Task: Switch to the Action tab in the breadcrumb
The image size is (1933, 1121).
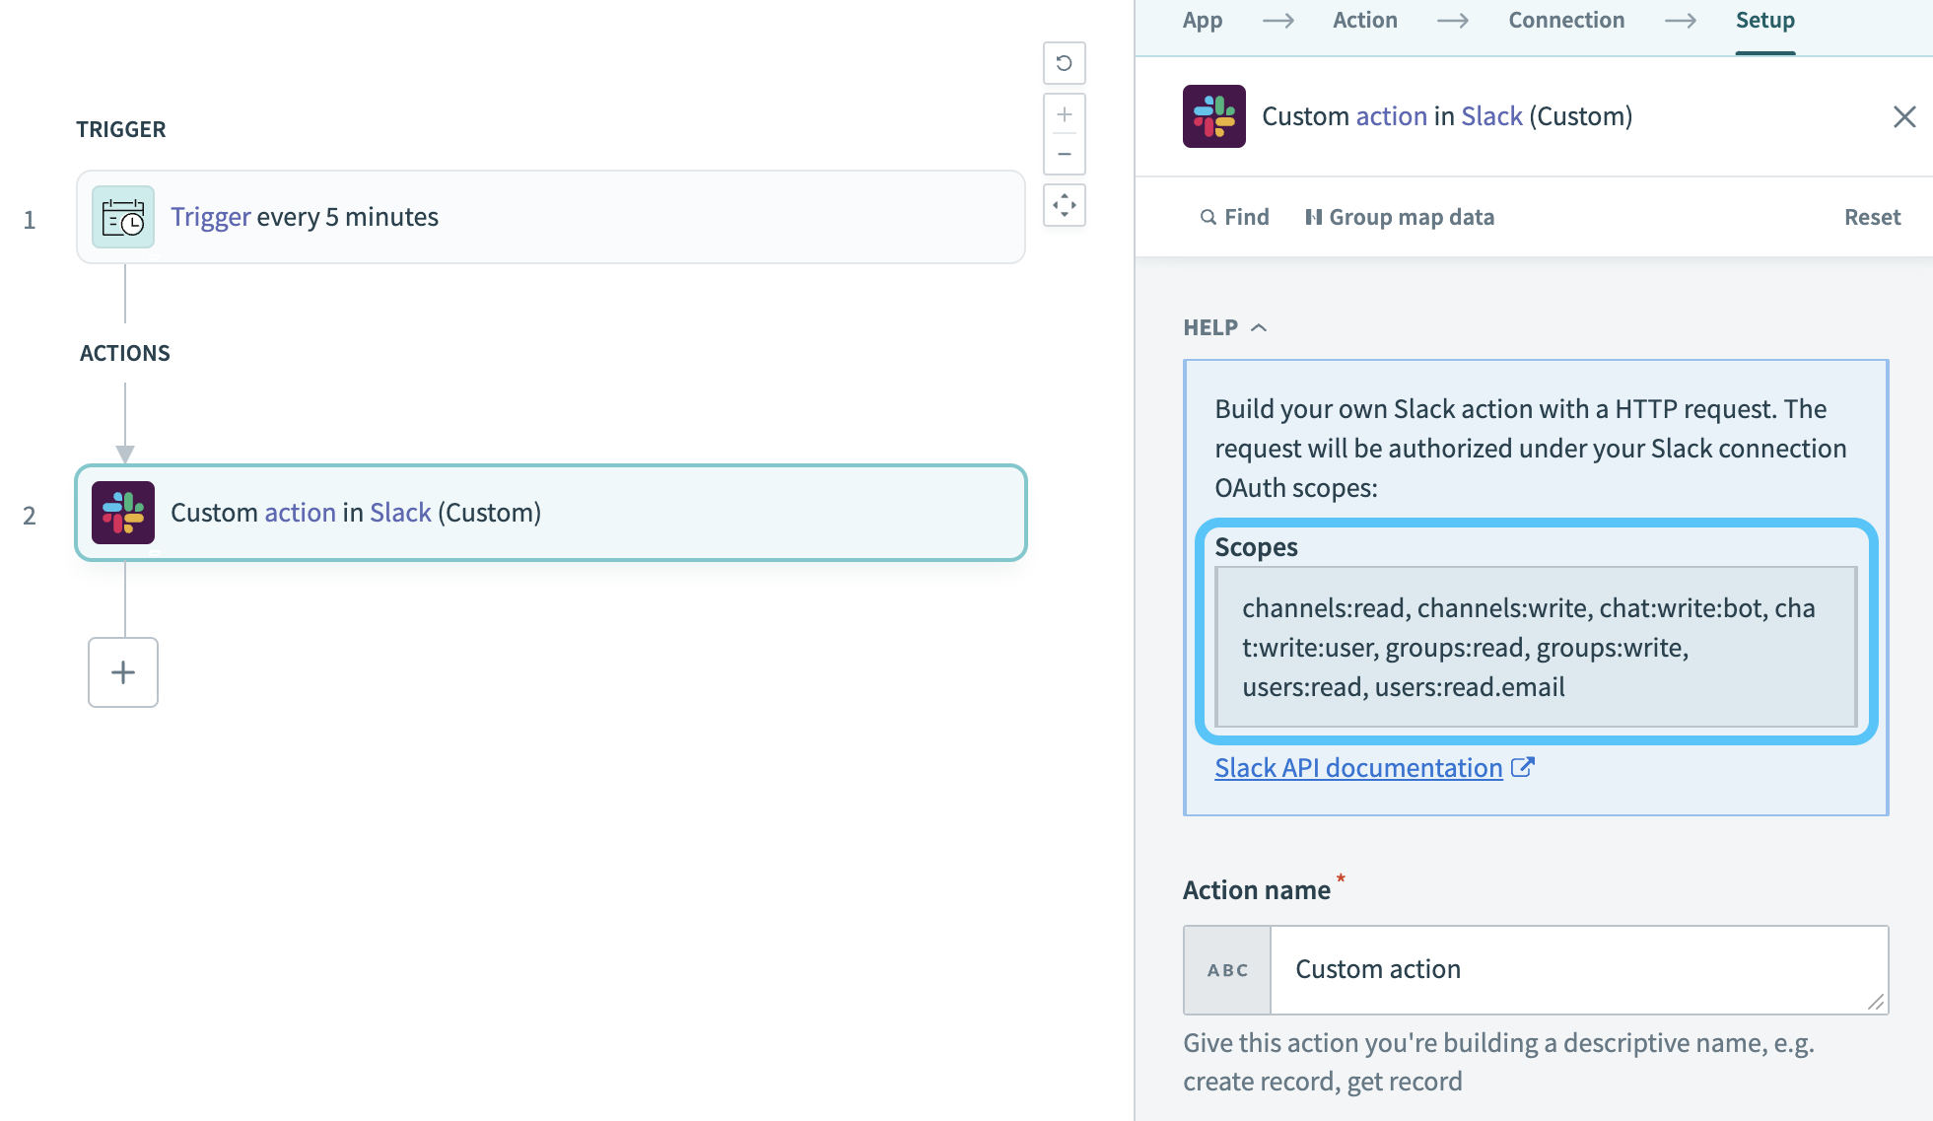Action: click(1364, 19)
